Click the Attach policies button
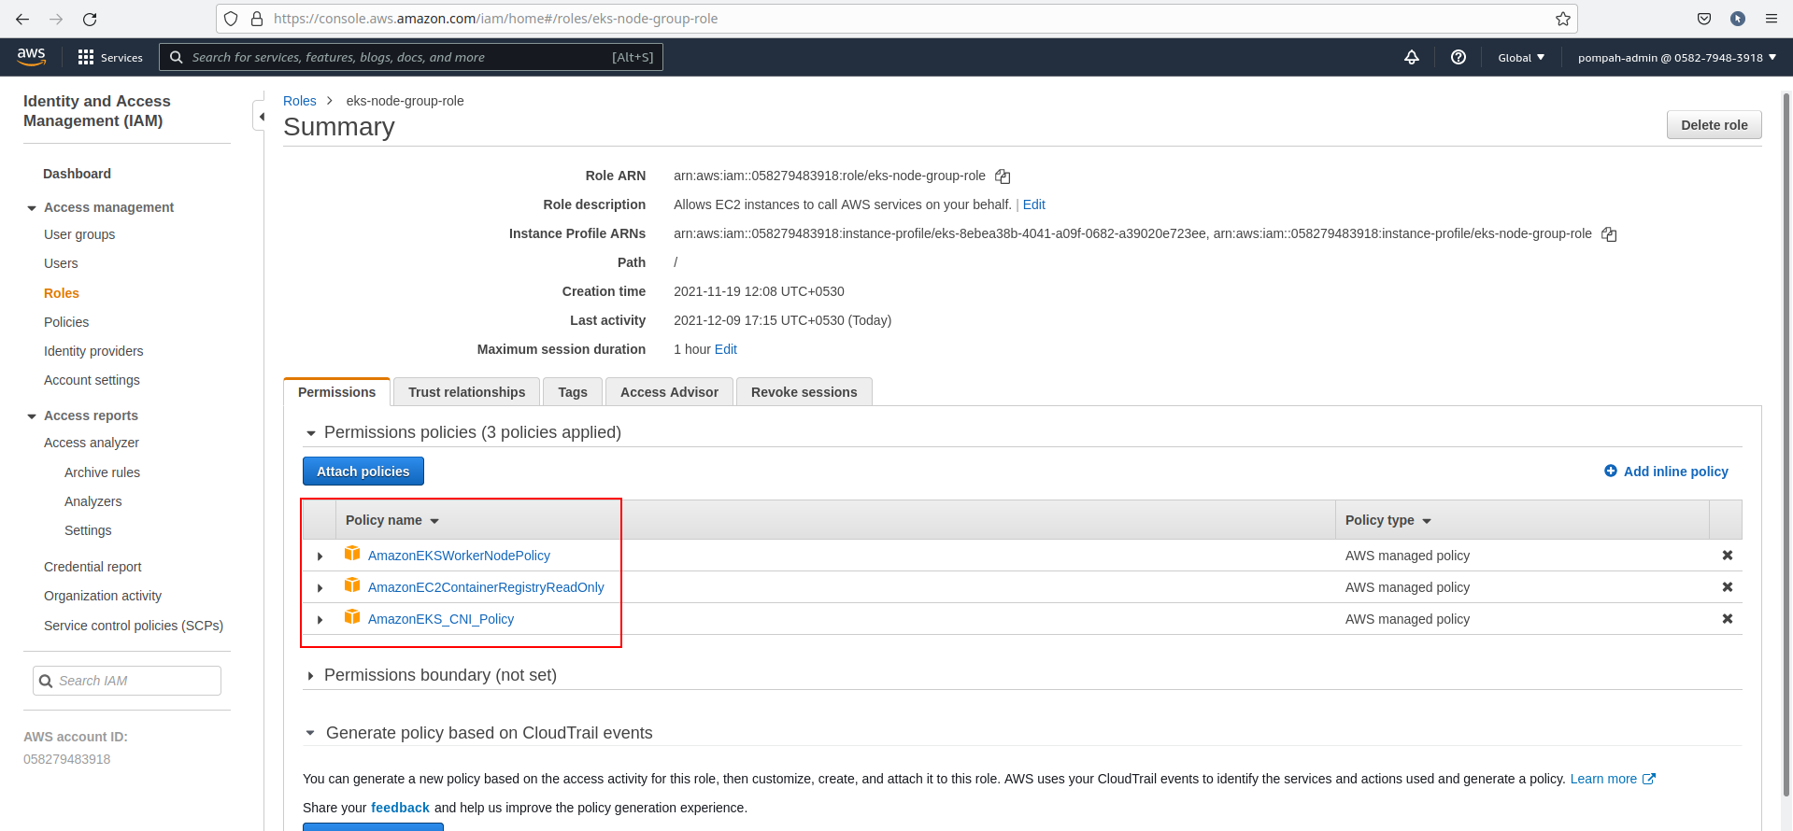The height and width of the screenshot is (831, 1793). click(x=363, y=472)
